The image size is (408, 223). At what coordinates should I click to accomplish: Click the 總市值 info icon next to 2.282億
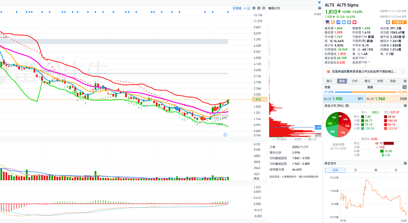click(x=403, y=37)
